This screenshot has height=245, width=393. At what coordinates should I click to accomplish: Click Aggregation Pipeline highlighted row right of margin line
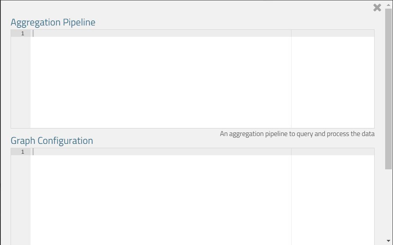click(333, 34)
